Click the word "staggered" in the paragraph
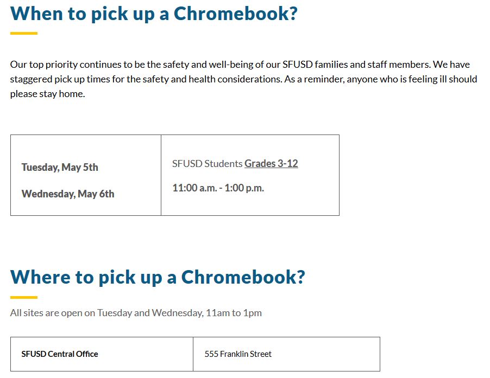 click(30, 79)
